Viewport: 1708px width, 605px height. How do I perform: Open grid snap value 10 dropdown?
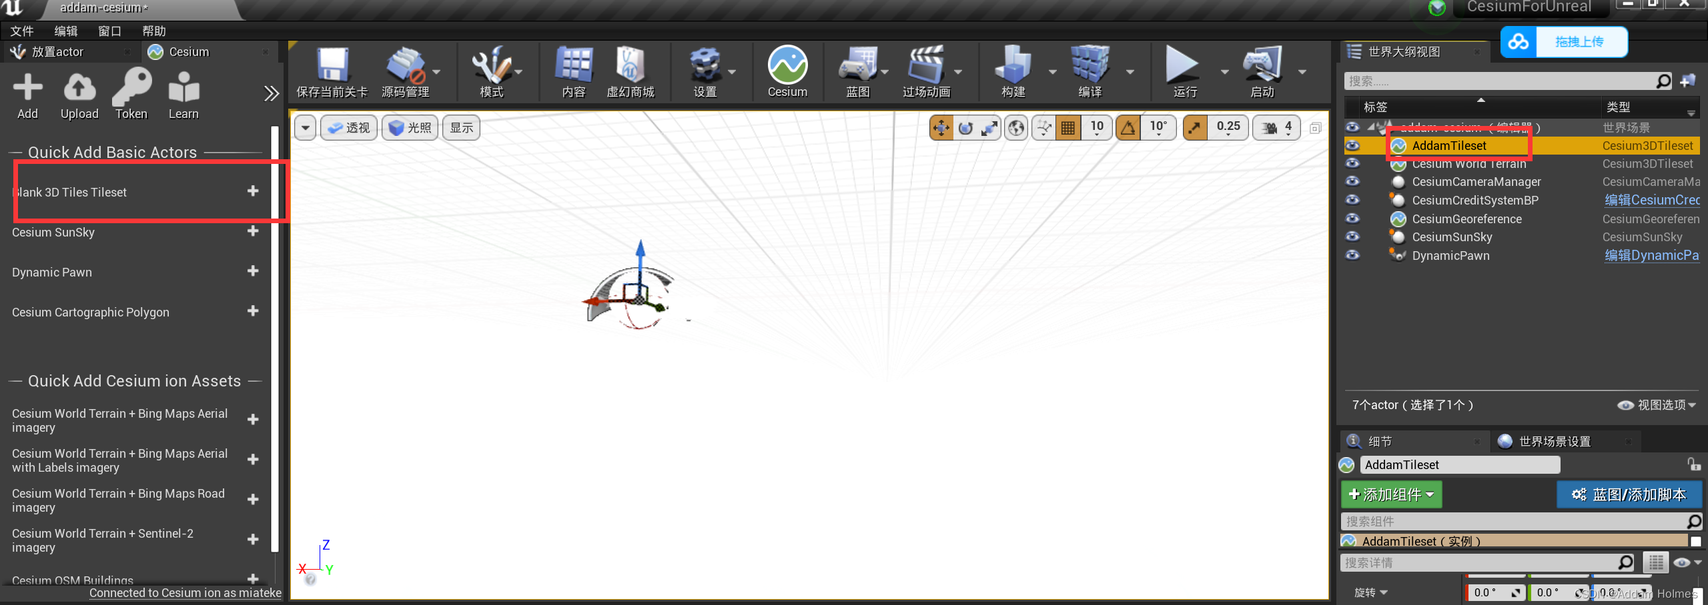coord(1096,127)
